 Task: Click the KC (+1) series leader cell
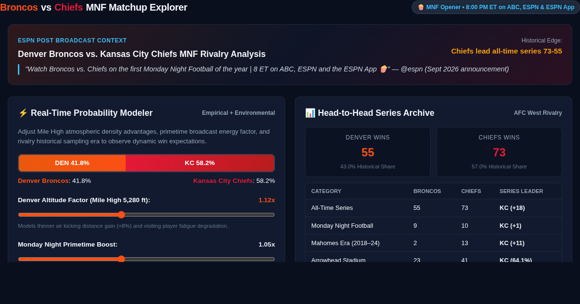tap(510, 226)
